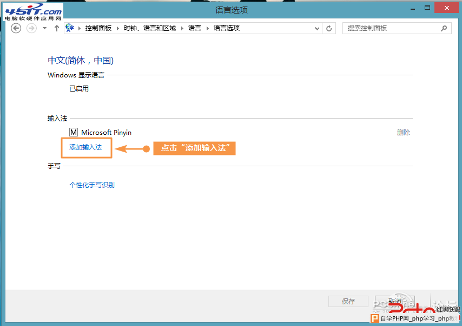
Task: Navigate to 时钟、语言和区域 breadcrumb
Action: tap(149, 28)
